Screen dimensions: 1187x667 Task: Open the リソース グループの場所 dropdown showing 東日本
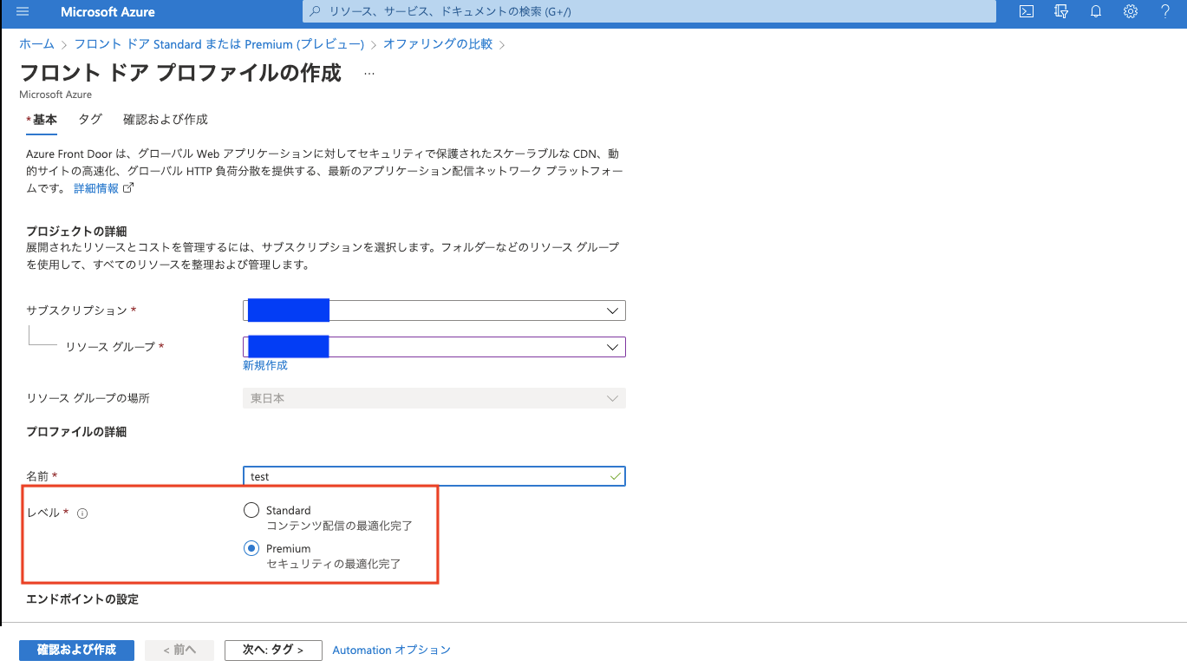click(434, 398)
